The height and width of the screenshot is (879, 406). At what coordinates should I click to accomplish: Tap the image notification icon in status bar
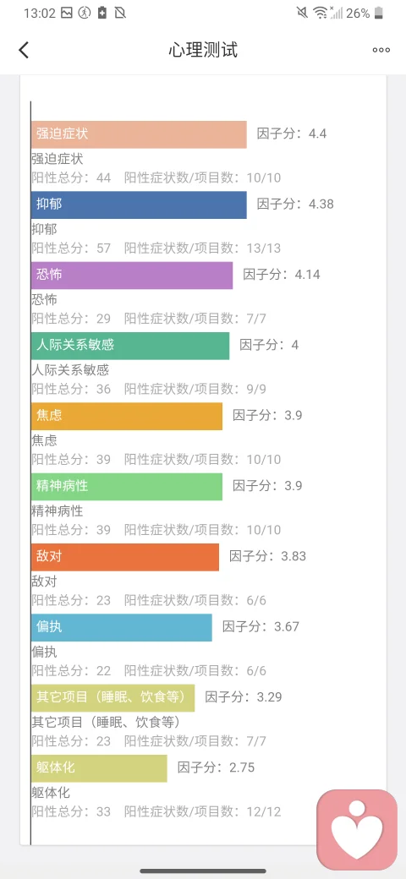[x=67, y=13]
